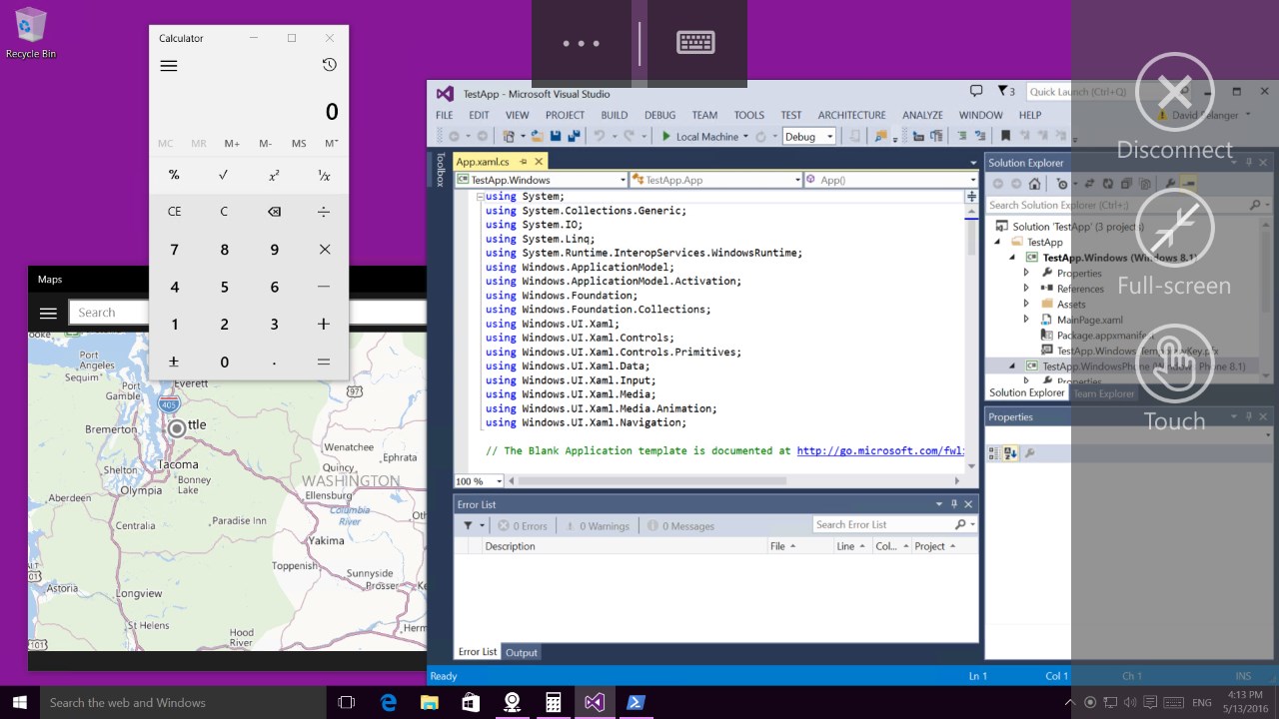
Task: Open the BUILD menu in Visual Studio
Action: (615, 115)
